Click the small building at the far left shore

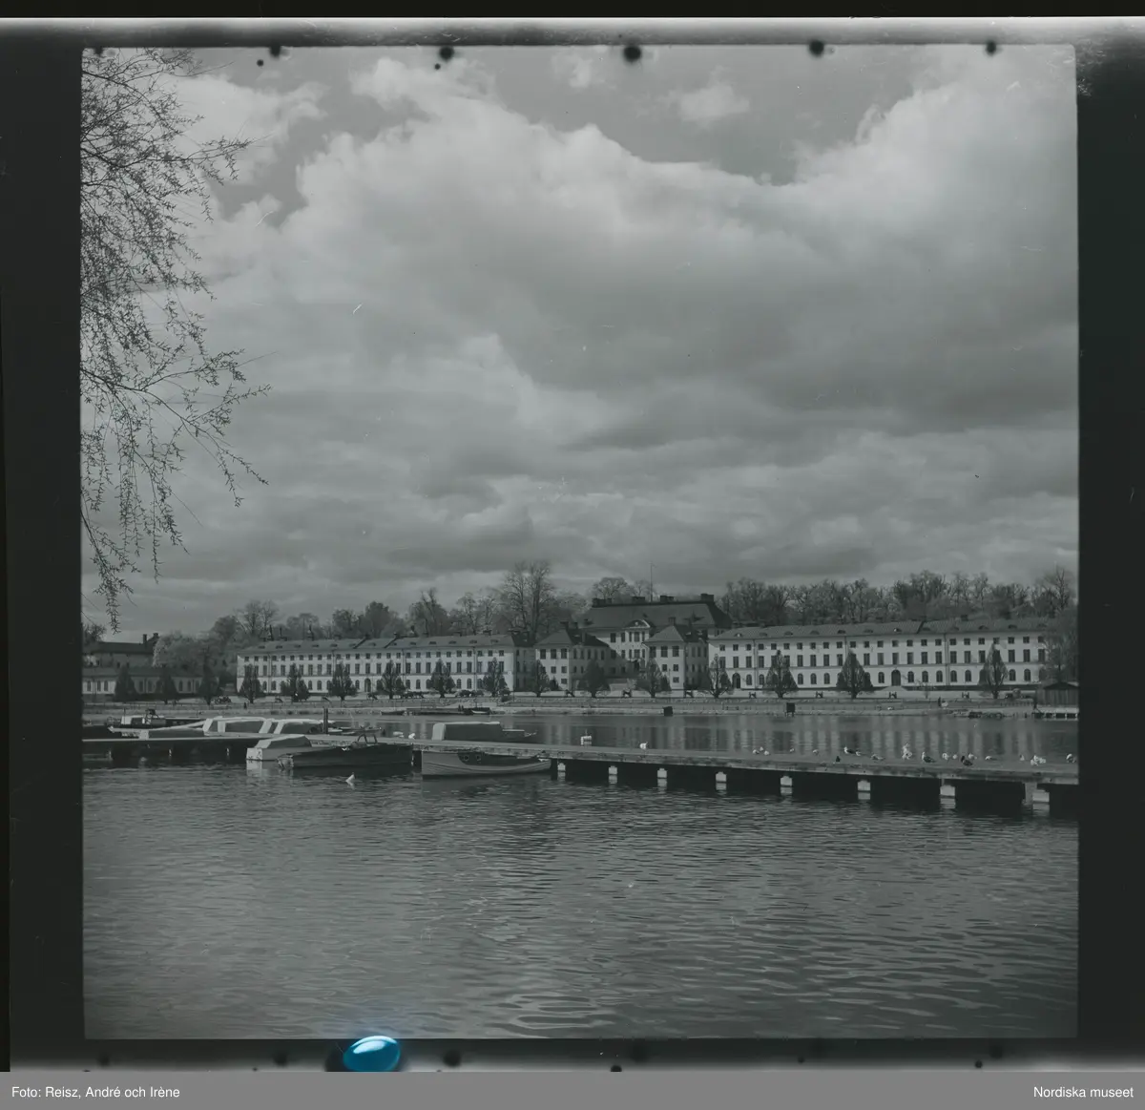[119, 654]
